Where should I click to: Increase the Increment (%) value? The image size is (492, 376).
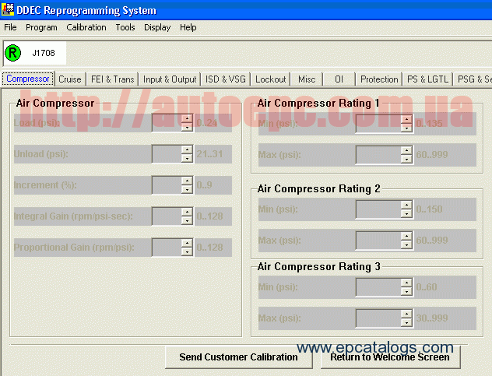tap(187, 181)
